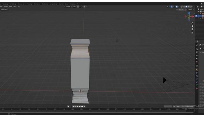Open the Material properties tab
This screenshot has height=115, width=204.
pyautogui.click(x=197, y=88)
